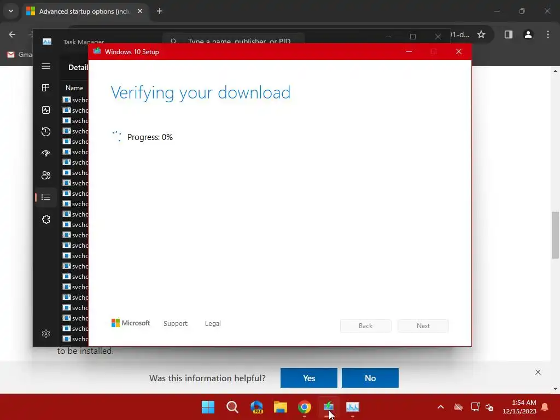Click Legal link in Windows 10 Setup

tap(213, 323)
